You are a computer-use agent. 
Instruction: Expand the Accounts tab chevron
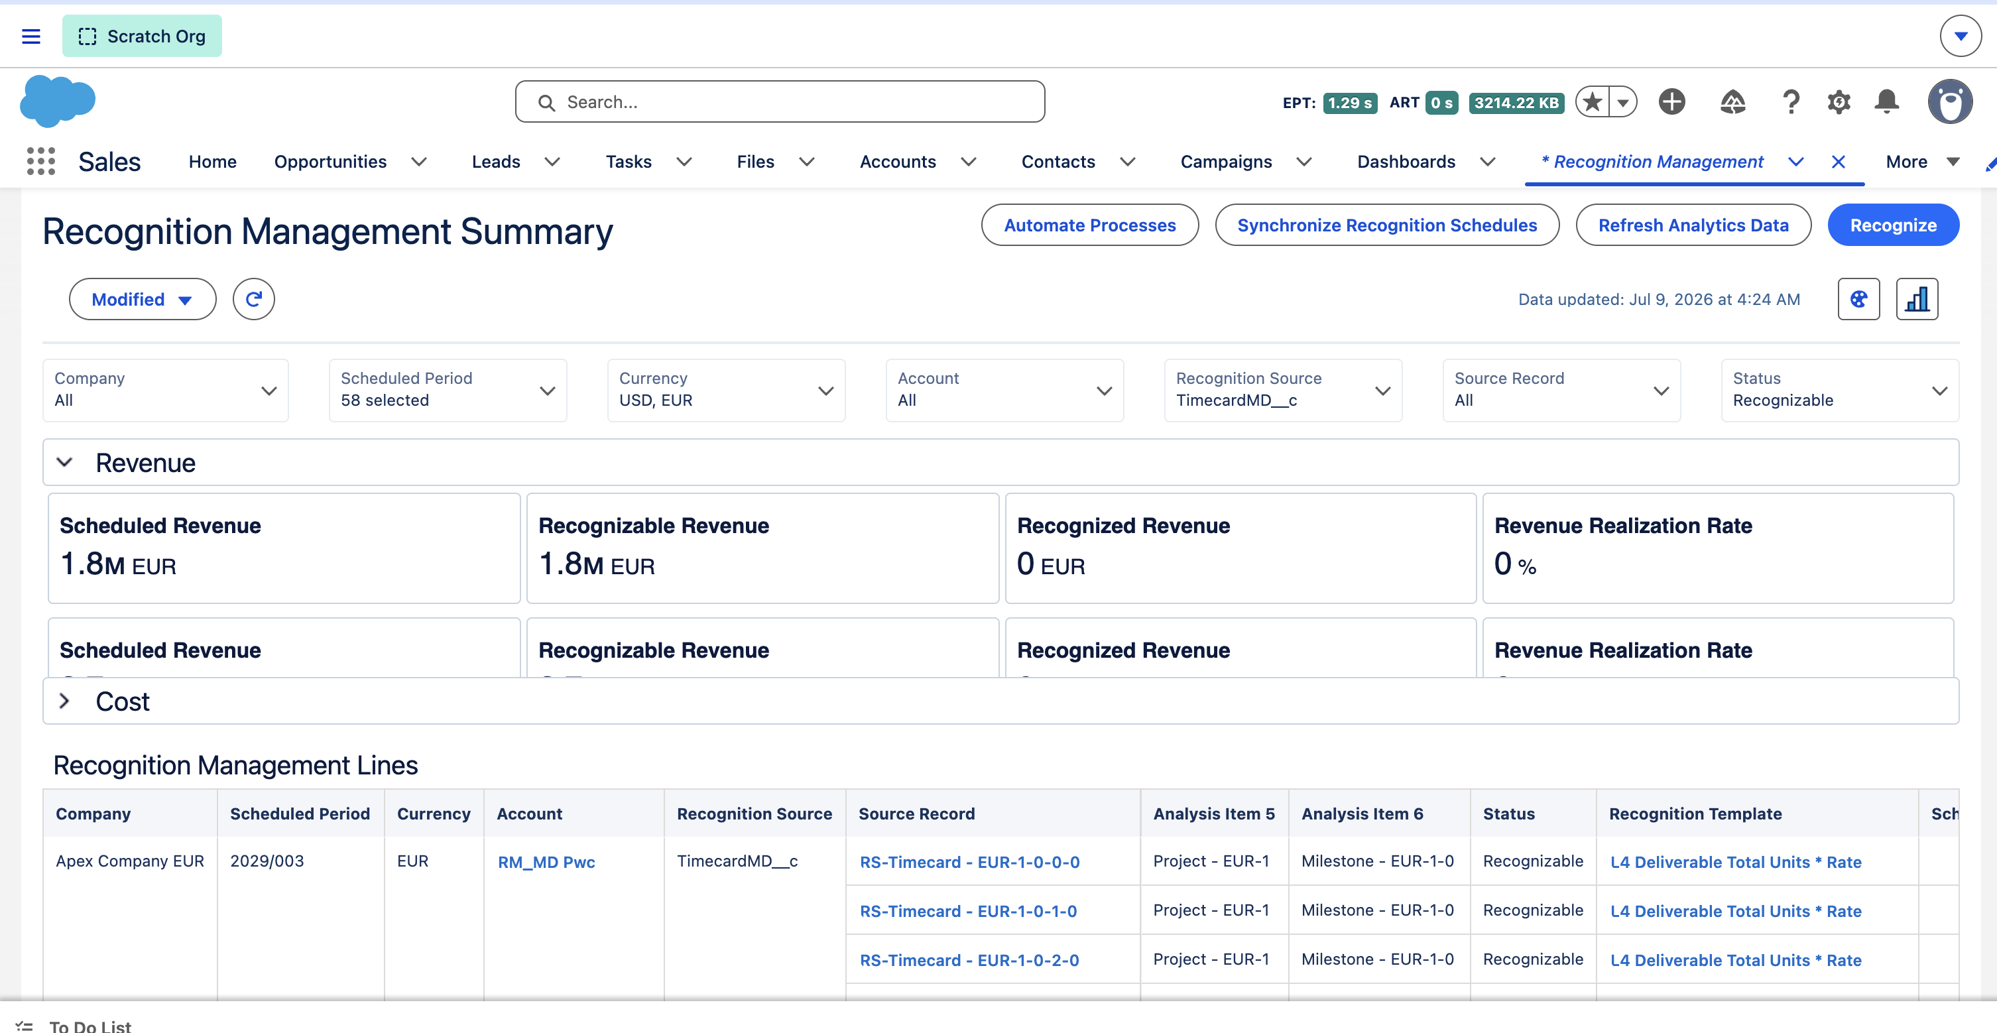[968, 161]
